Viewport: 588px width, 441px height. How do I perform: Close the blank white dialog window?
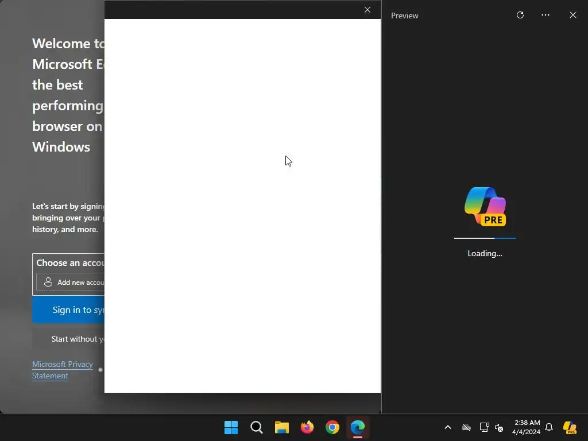pyautogui.click(x=367, y=10)
